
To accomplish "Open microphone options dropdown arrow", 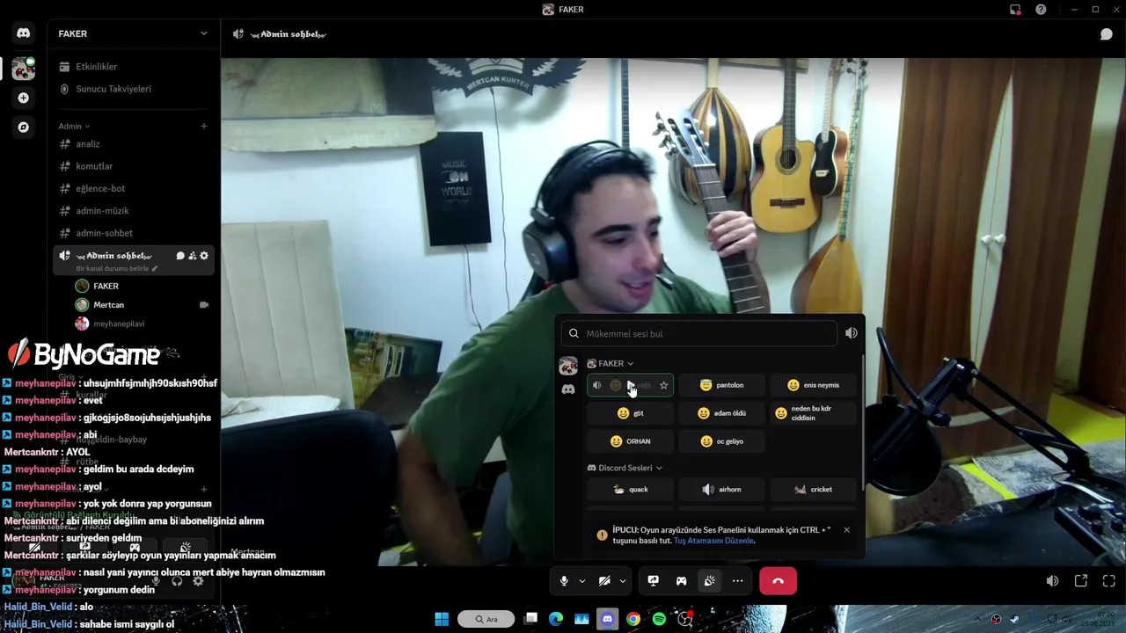I will pyautogui.click(x=581, y=581).
